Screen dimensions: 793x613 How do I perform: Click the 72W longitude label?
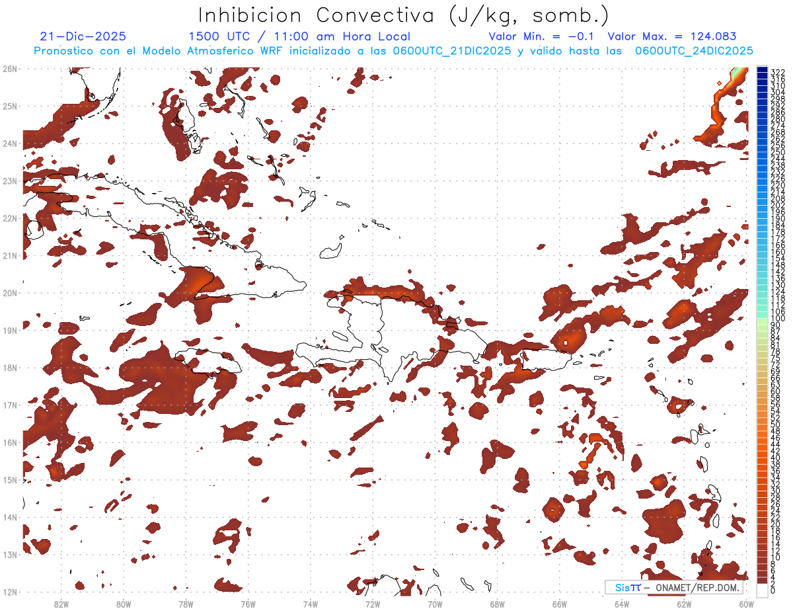click(373, 603)
